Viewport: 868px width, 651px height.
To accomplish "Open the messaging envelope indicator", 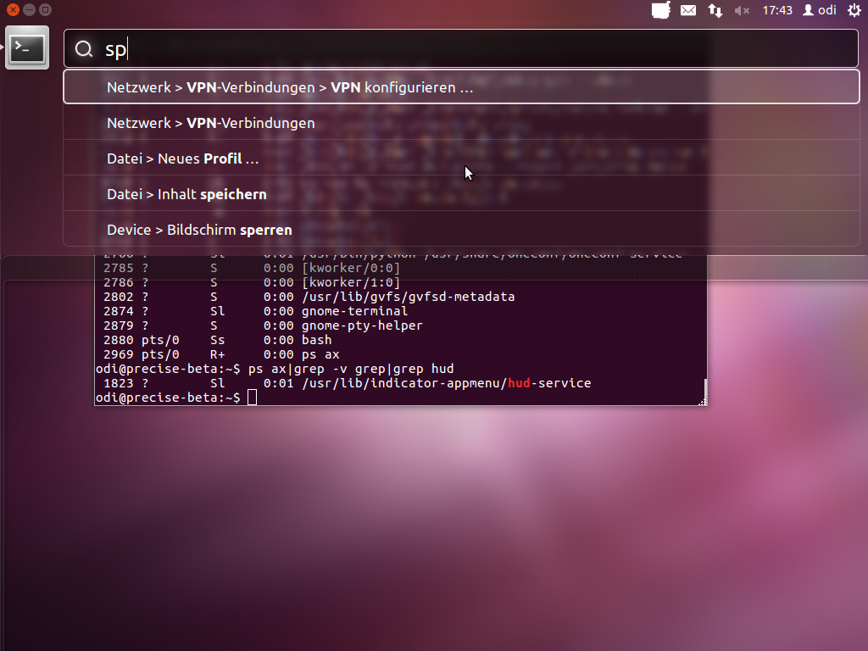I will (x=688, y=10).
